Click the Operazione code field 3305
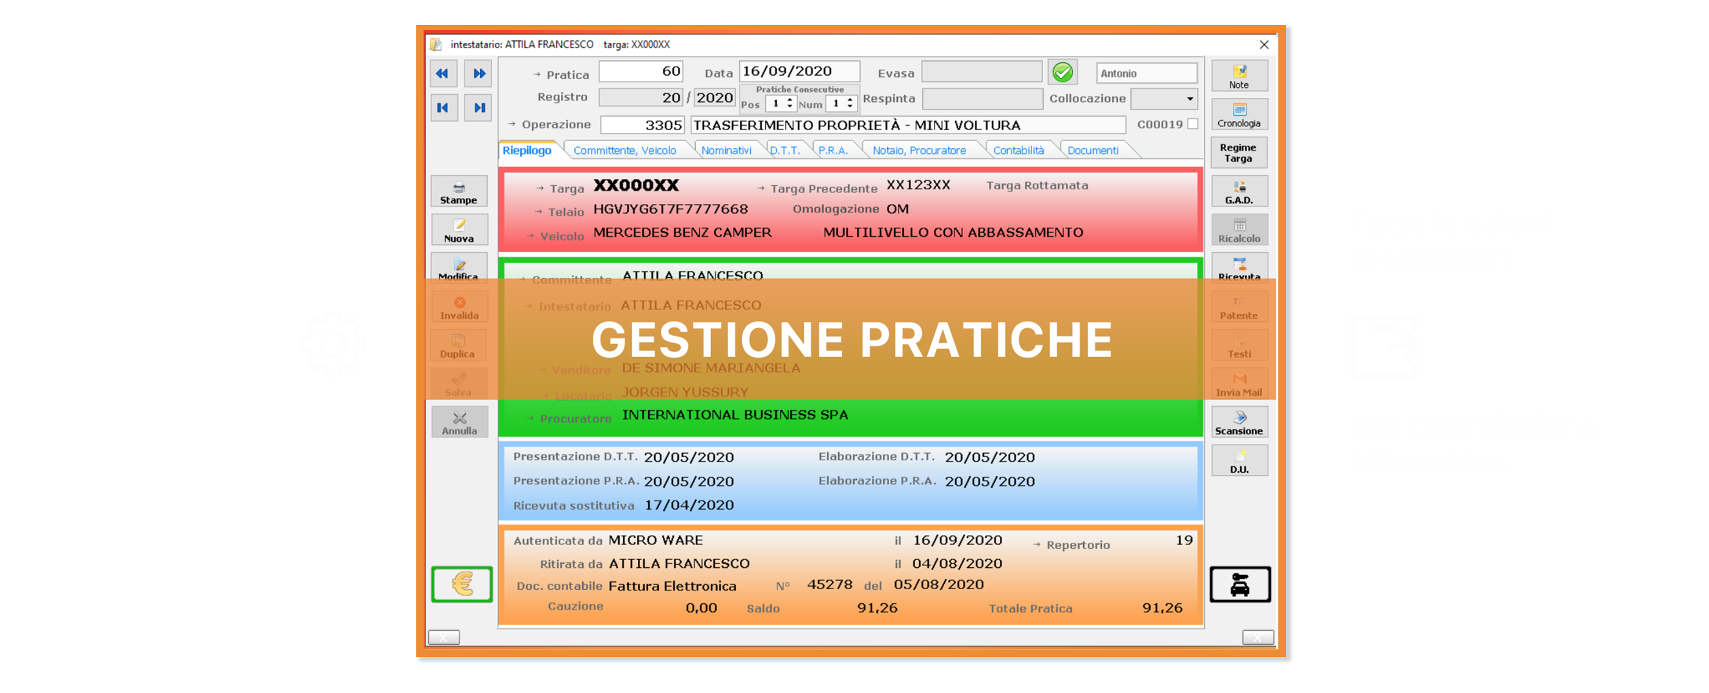This screenshot has height=693, width=1709. coord(641,125)
